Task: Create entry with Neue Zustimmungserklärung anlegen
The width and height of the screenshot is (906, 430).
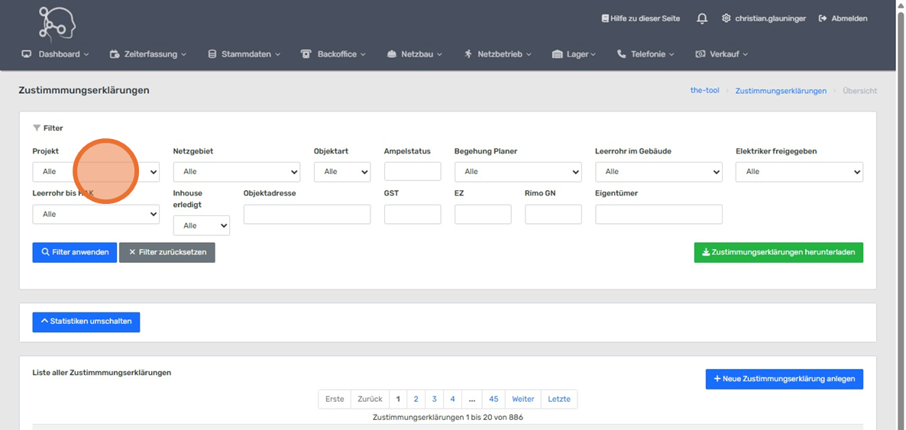Action: coord(784,379)
